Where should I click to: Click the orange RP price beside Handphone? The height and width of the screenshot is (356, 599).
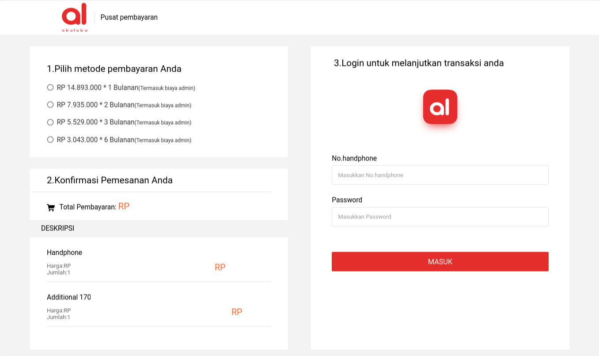220,268
